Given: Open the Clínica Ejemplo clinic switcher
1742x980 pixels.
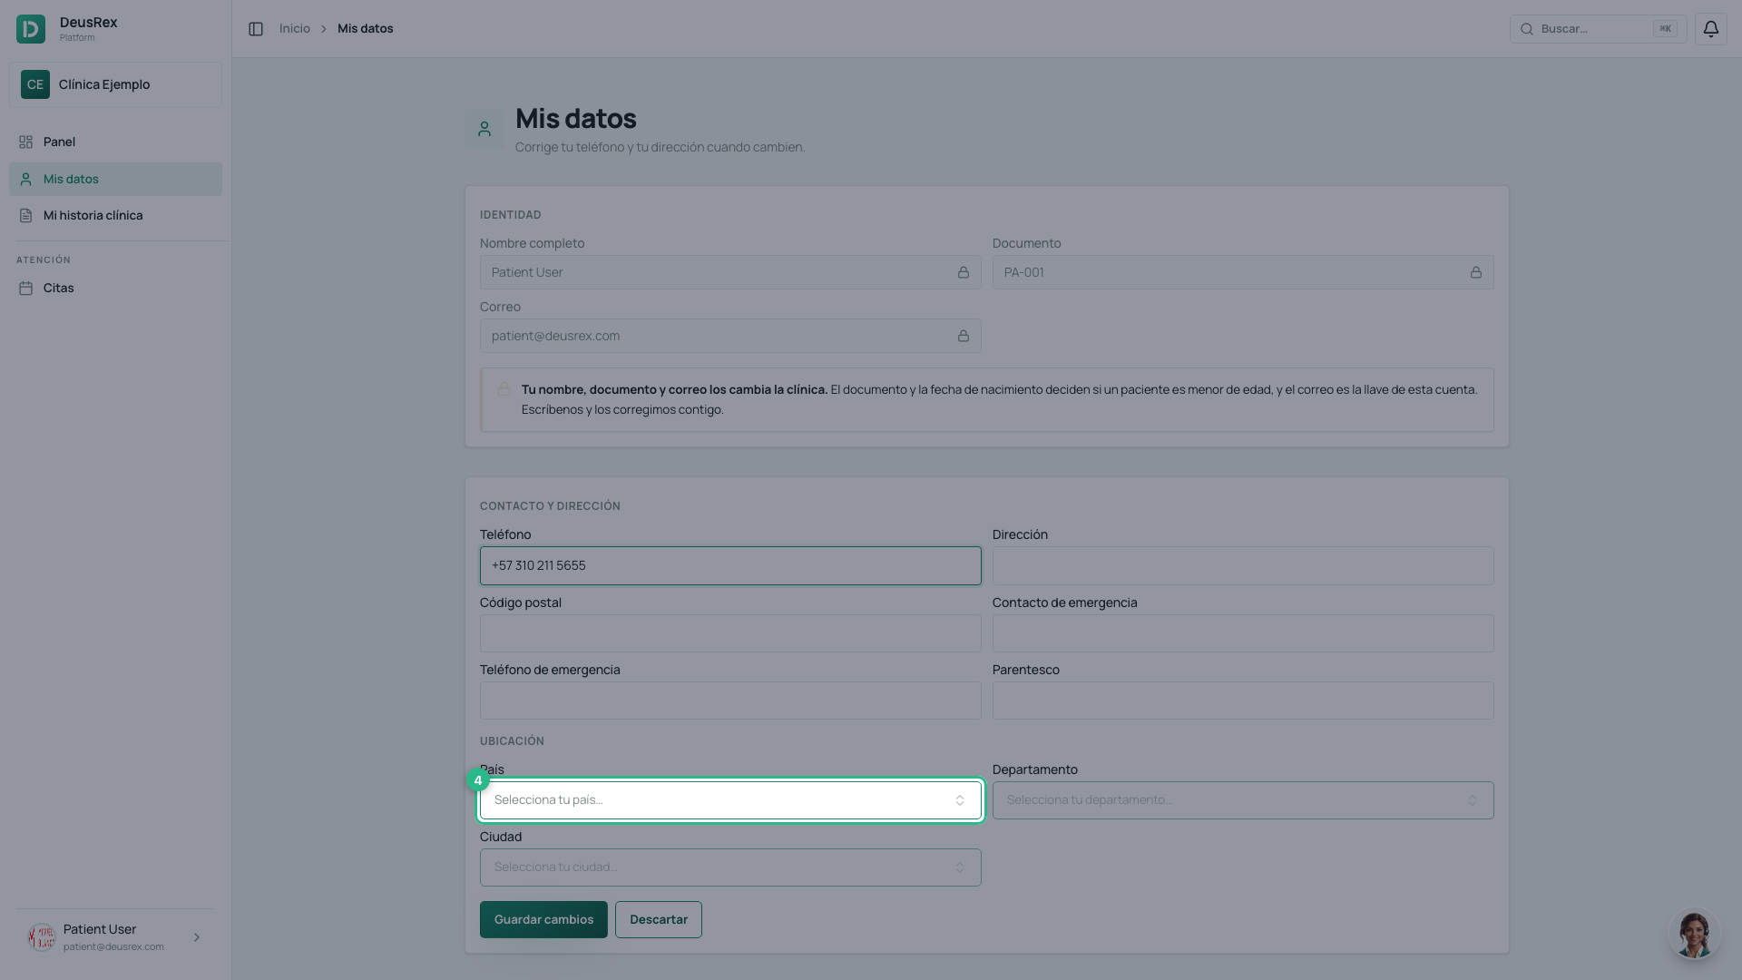Looking at the screenshot, I should (115, 84).
